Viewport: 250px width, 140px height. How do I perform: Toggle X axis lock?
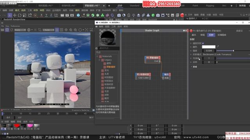[x=41, y=15]
